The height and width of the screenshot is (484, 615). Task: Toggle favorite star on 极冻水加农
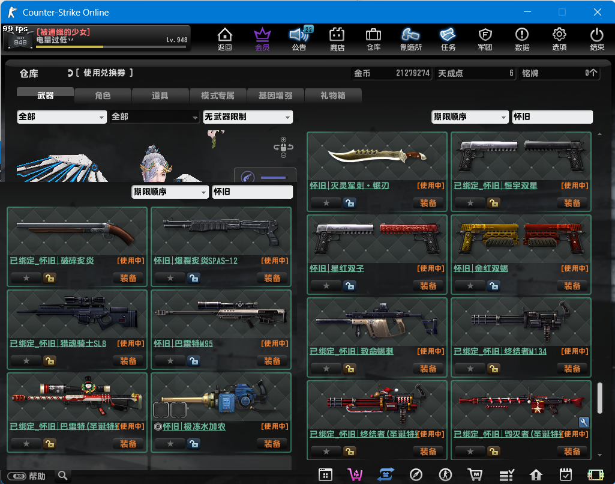(170, 444)
